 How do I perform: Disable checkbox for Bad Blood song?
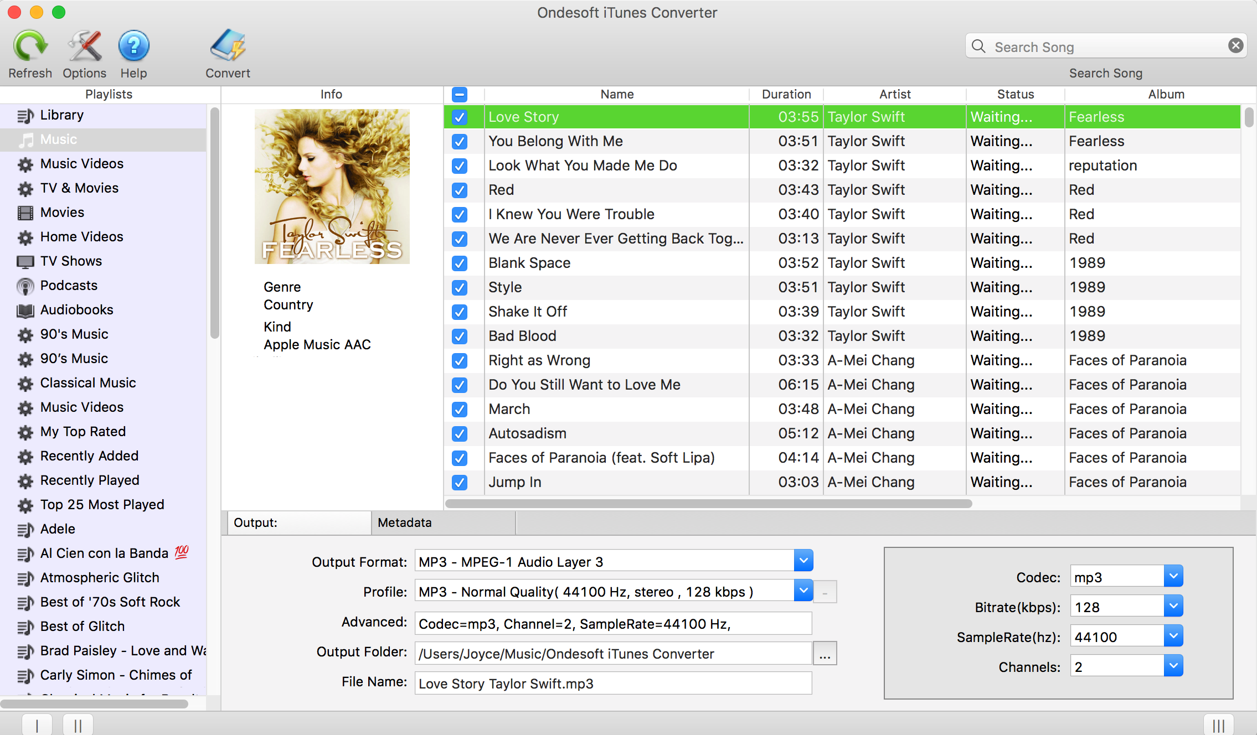click(460, 336)
